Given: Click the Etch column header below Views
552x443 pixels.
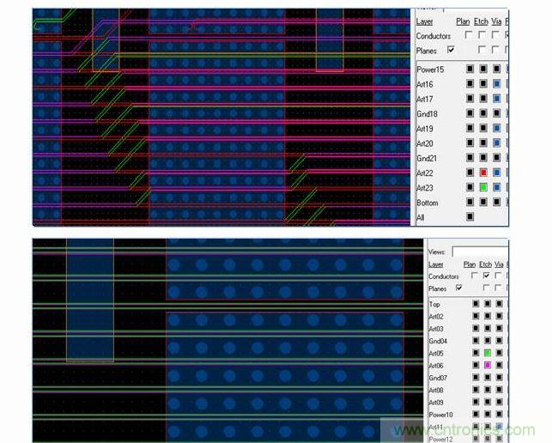Looking at the screenshot, I should click(x=486, y=264).
